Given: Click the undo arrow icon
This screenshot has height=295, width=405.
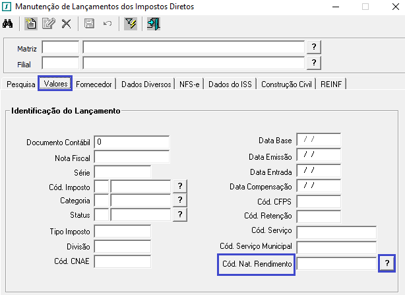Looking at the screenshot, I should (107, 24).
